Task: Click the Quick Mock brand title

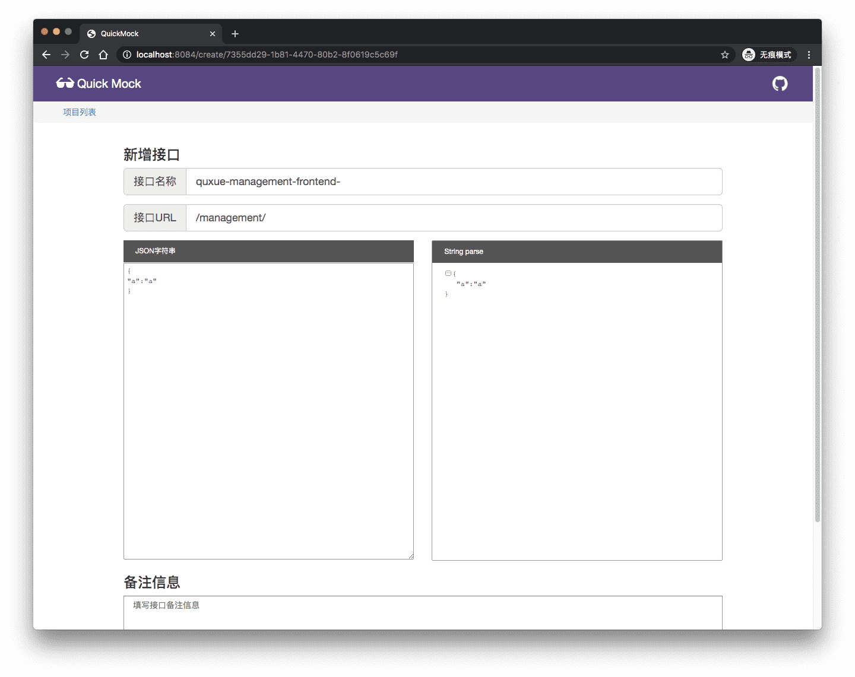Action: [109, 84]
